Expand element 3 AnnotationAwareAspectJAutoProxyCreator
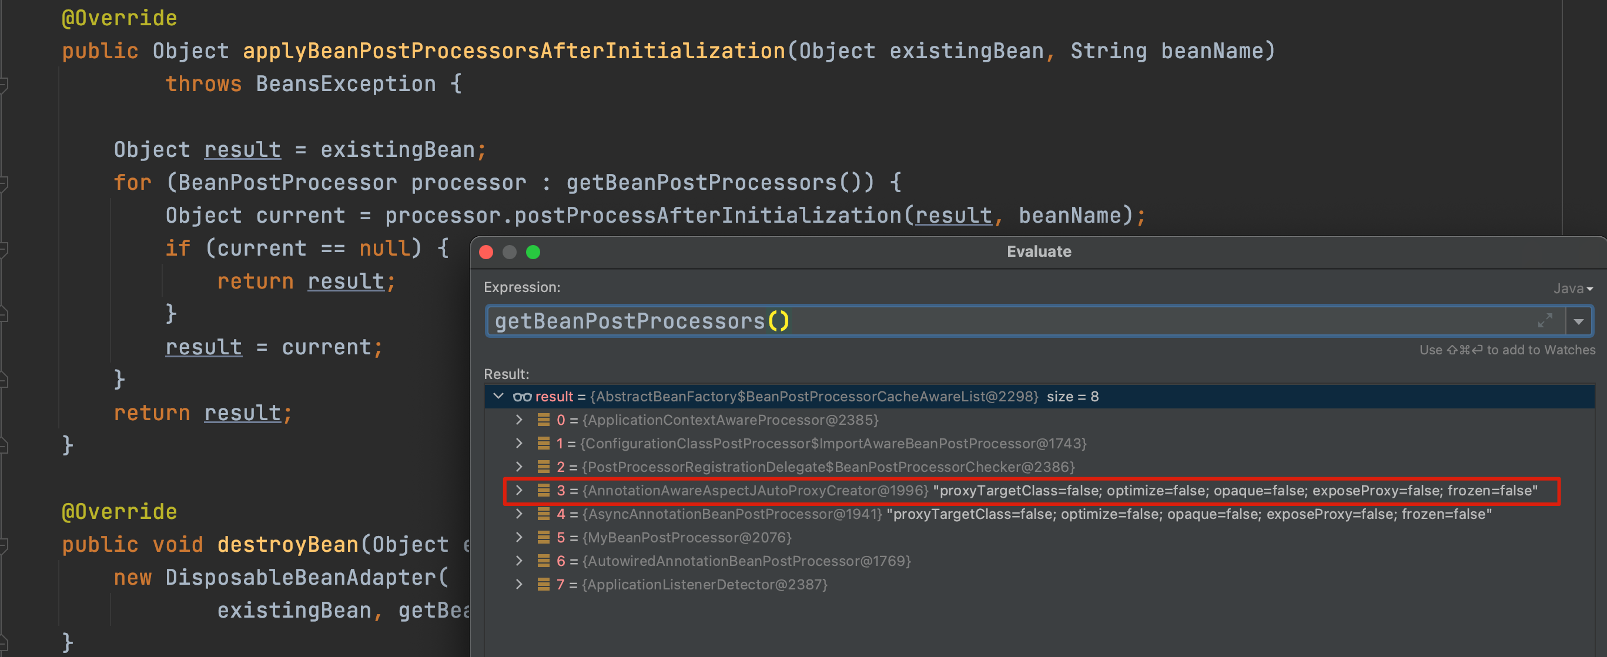The image size is (1607, 657). click(x=518, y=491)
